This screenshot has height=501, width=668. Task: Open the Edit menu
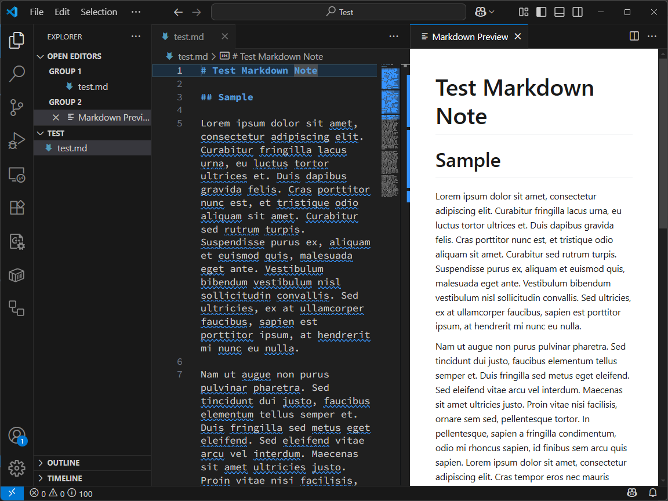pos(62,12)
